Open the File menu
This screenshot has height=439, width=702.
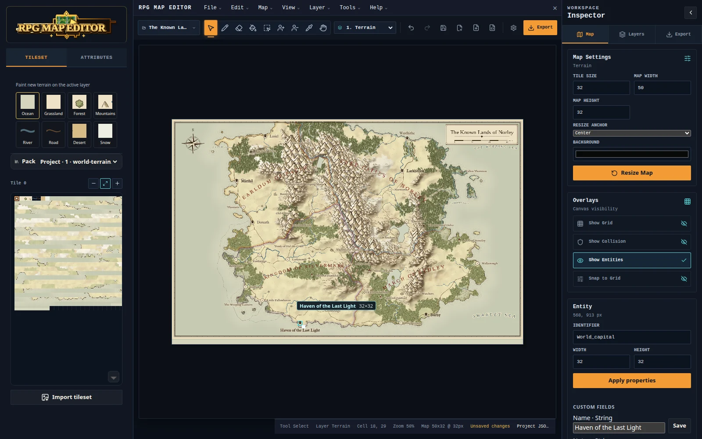click(x=212, y=7)
